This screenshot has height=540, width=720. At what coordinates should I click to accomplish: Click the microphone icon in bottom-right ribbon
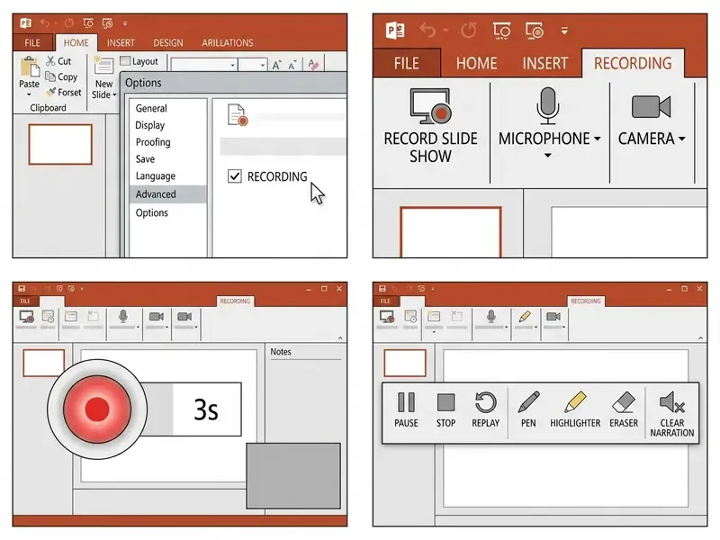pos(490,317)
